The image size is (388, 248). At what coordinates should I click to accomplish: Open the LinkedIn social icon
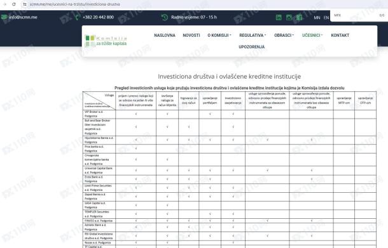pyautogui.click(x=279, y=17)
